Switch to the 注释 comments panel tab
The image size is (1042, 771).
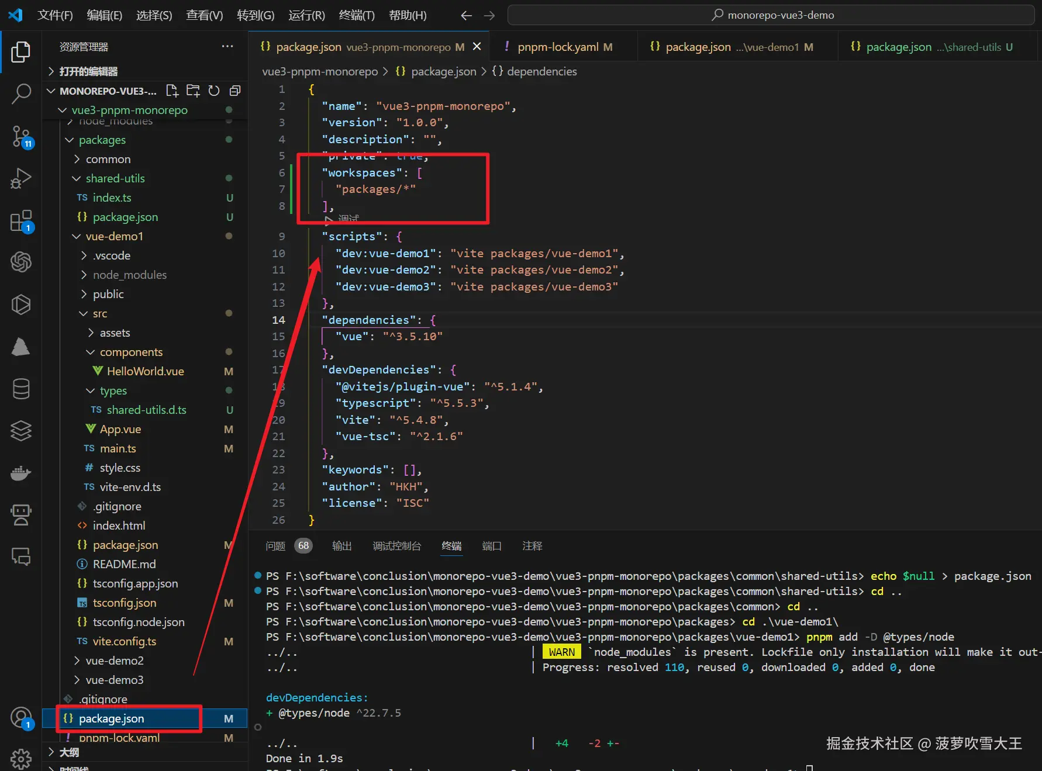[532, 546]
